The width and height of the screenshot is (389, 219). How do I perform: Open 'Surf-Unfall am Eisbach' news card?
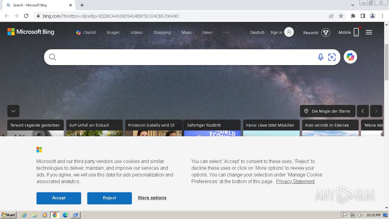point(95,128)
